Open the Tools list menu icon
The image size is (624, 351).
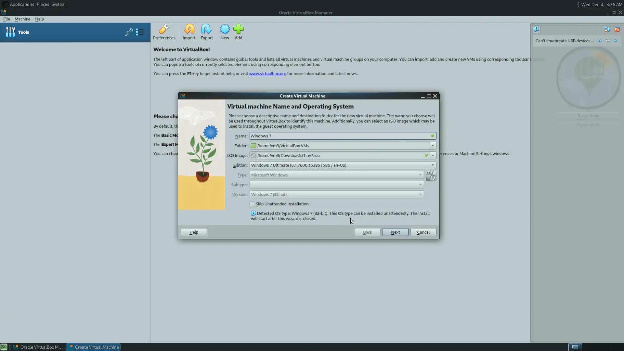tap(140, 32)
